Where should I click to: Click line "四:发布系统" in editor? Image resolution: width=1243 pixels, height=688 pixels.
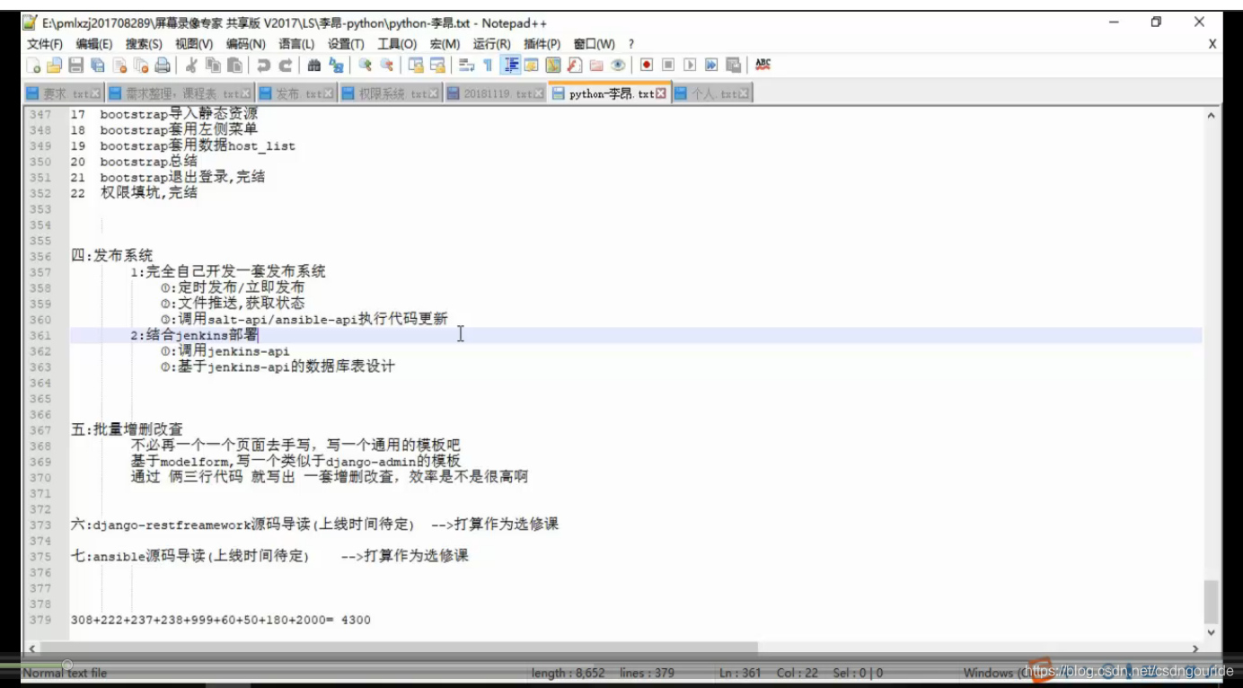(112, 256)
